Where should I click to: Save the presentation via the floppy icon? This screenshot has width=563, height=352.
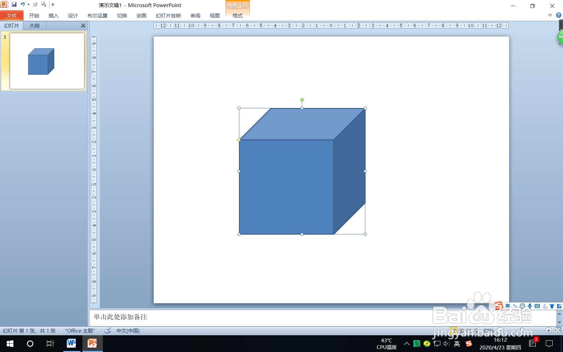coord(14,4)
